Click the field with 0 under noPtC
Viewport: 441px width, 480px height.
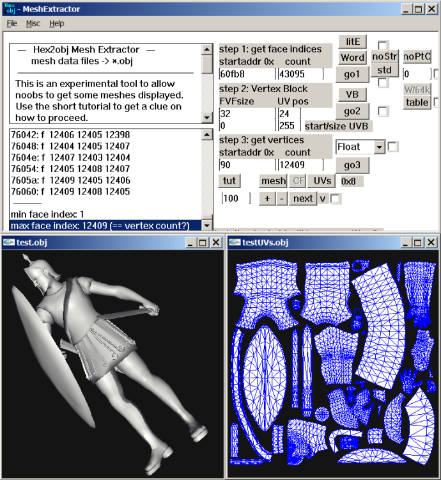[417, 74]
